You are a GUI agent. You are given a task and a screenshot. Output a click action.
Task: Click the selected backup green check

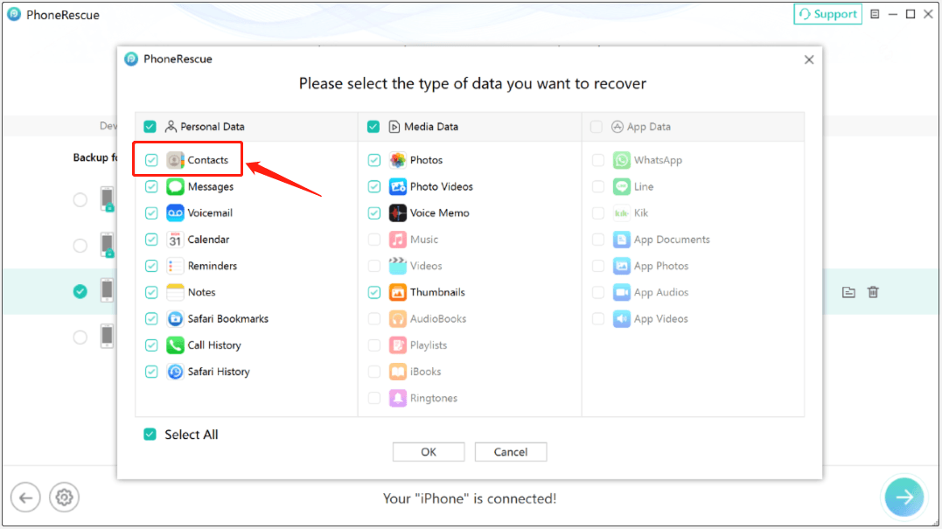(x=80, y=292)
